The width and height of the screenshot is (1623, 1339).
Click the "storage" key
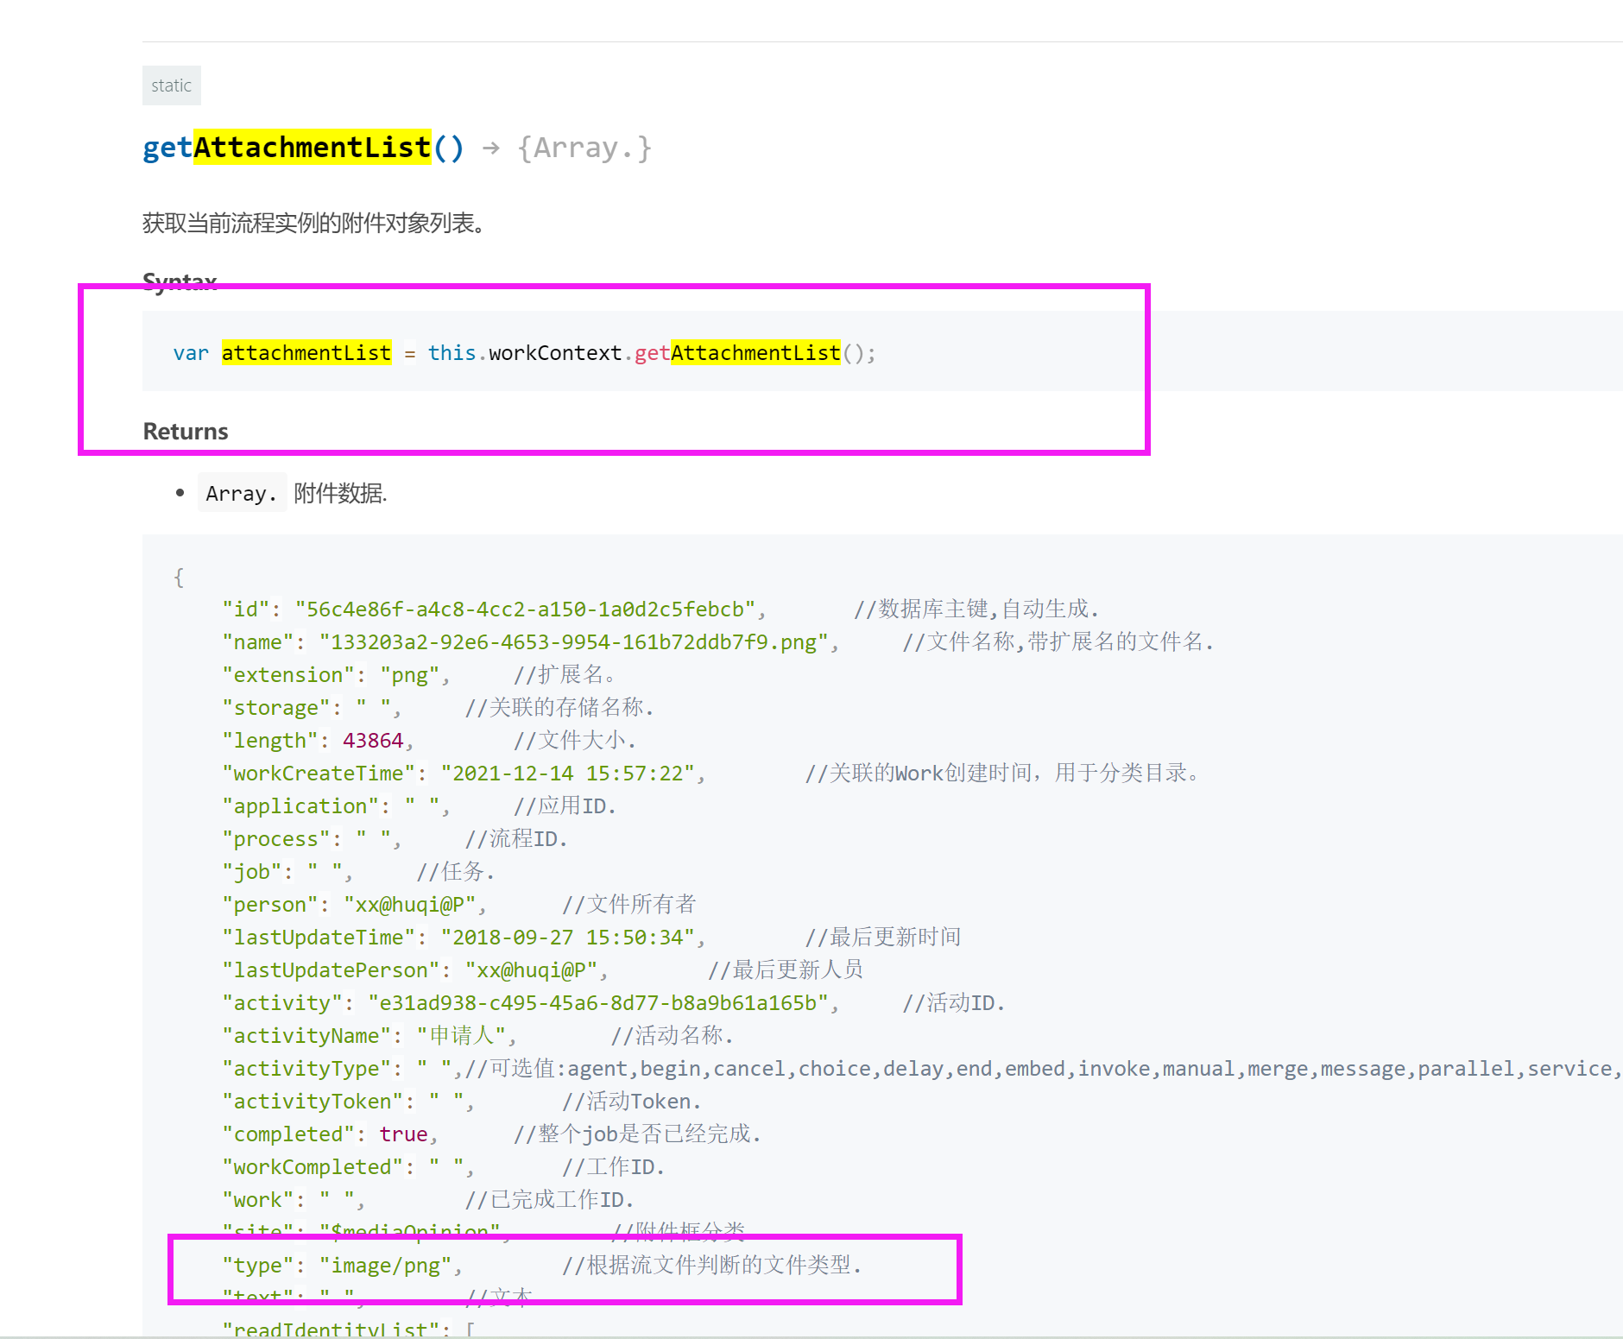pos(276,708)
